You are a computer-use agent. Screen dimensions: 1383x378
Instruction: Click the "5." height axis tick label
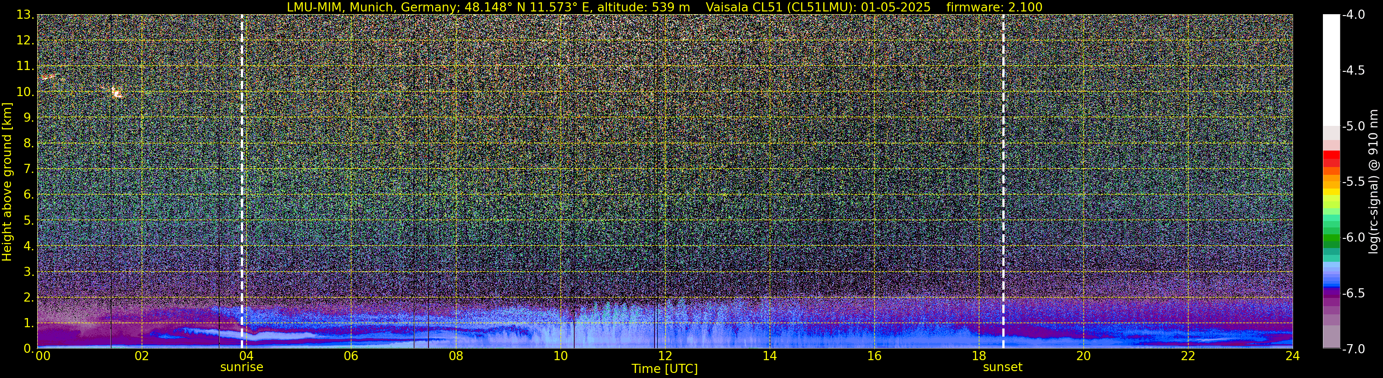[x=29, y=221]
